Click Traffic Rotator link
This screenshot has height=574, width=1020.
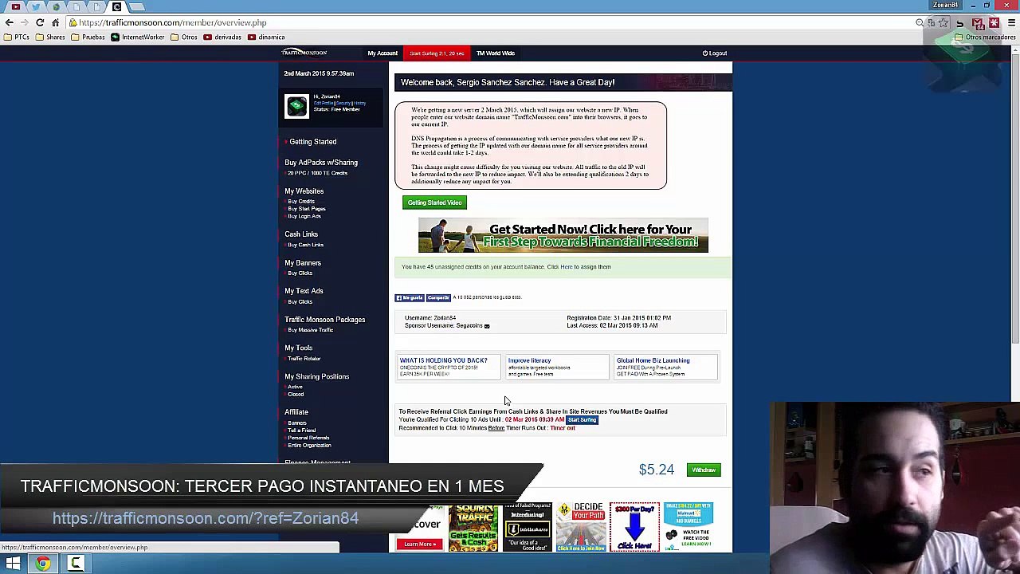coord(304,359)
